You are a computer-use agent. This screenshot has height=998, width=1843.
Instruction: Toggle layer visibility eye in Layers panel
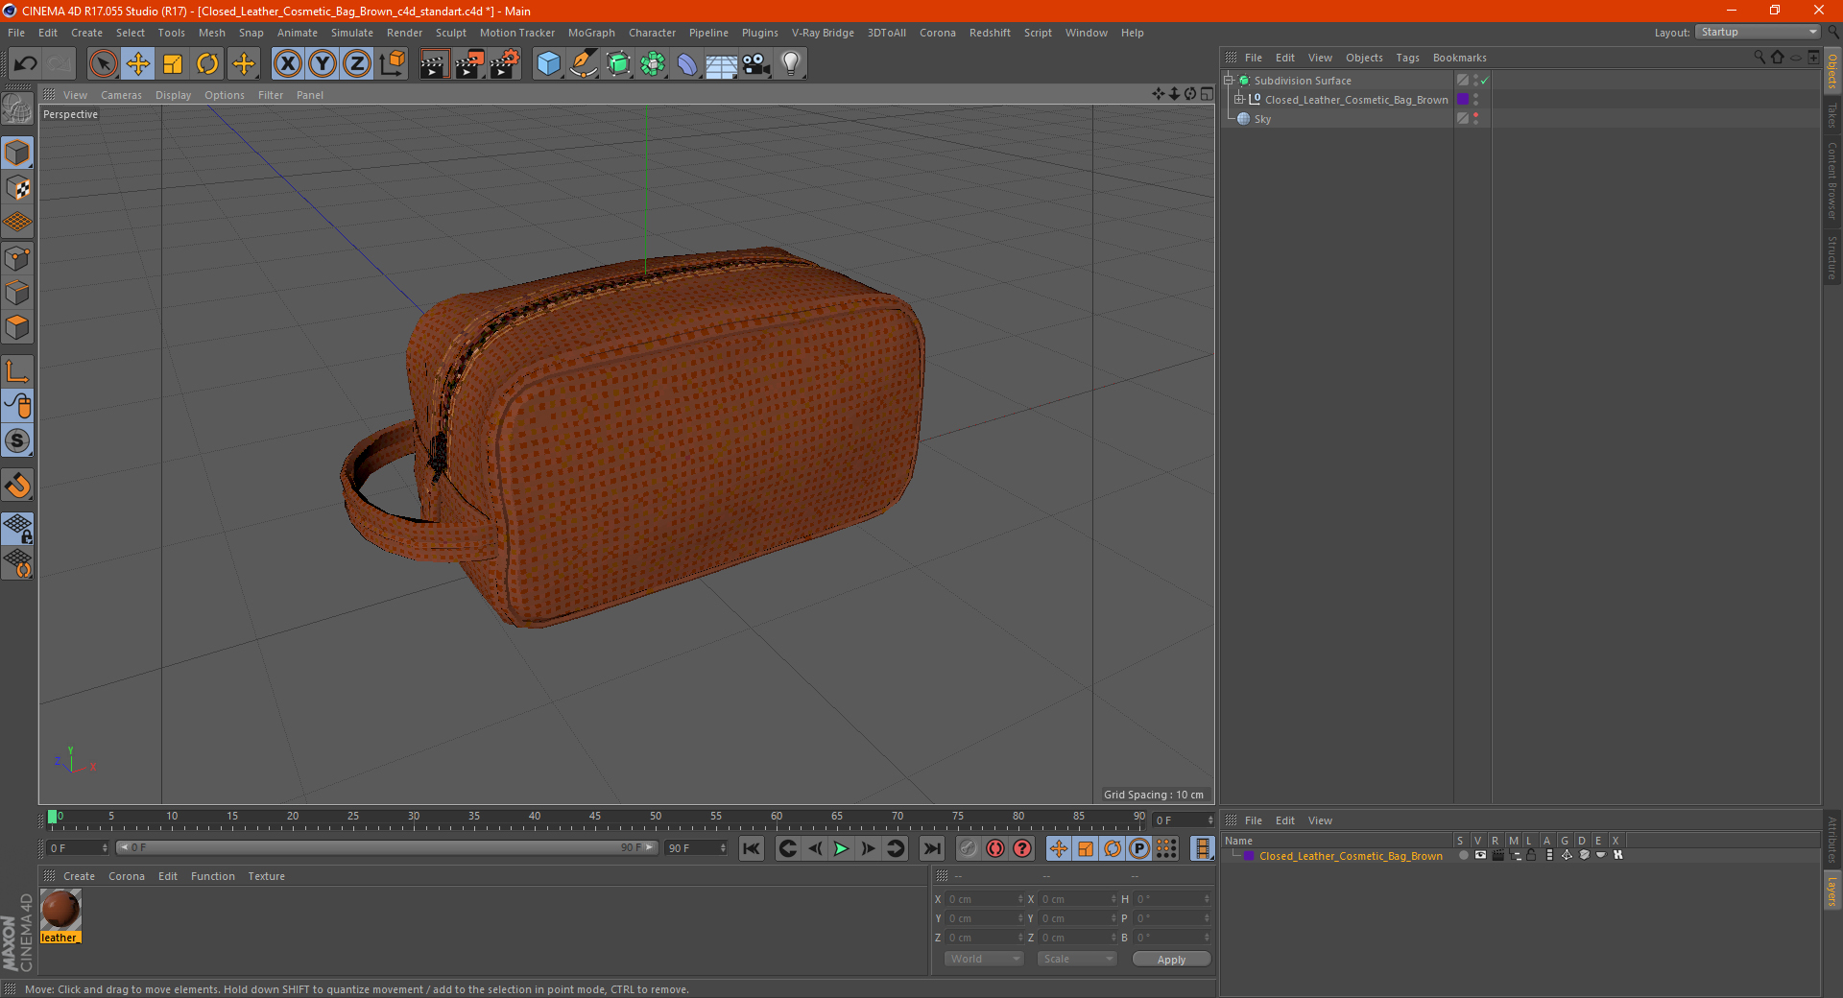click(x=1480, y=855)
